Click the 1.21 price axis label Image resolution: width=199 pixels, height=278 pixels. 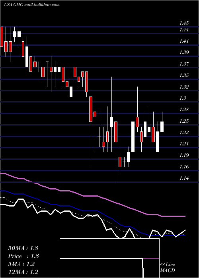pyautogui.click(x=184, y=144)
